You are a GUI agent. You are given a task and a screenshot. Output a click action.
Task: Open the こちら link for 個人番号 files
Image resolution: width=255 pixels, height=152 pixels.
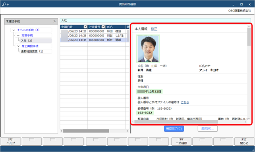[x=185, y=102]
